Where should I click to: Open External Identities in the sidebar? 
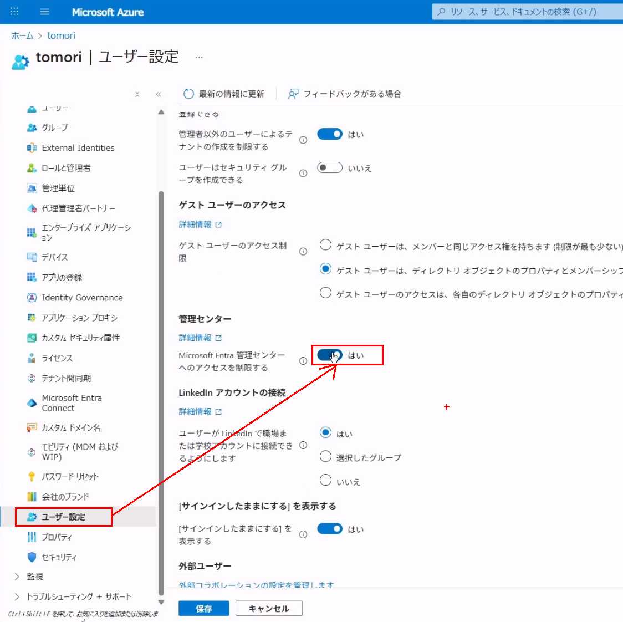tap(78, 148)
